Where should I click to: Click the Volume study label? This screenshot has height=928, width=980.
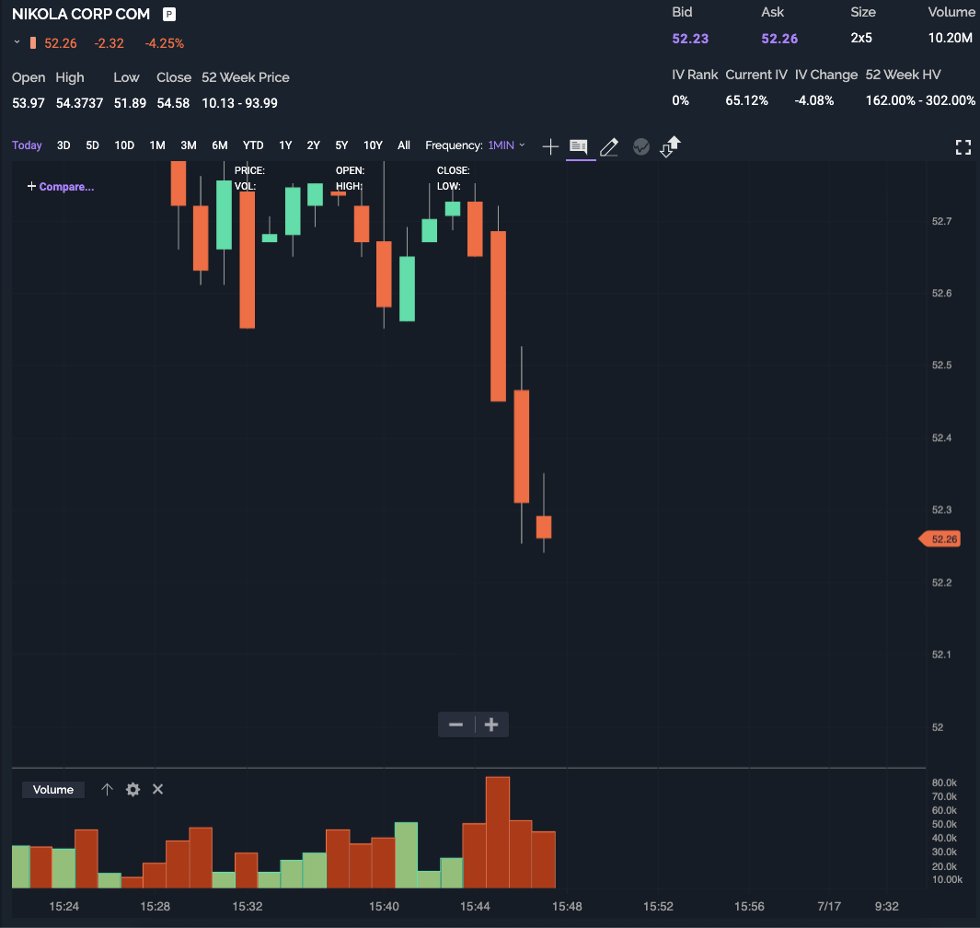tap(53, 790)
